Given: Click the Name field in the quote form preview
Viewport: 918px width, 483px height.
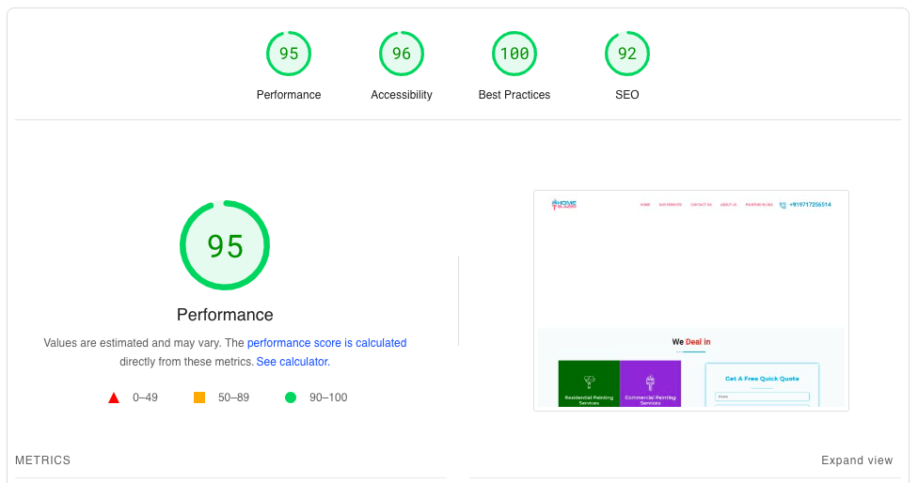Looking at the screenshot, I should (x=762, y=397).
